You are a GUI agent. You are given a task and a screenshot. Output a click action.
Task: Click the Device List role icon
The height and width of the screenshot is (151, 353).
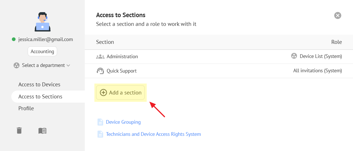[x=294, y=56]
